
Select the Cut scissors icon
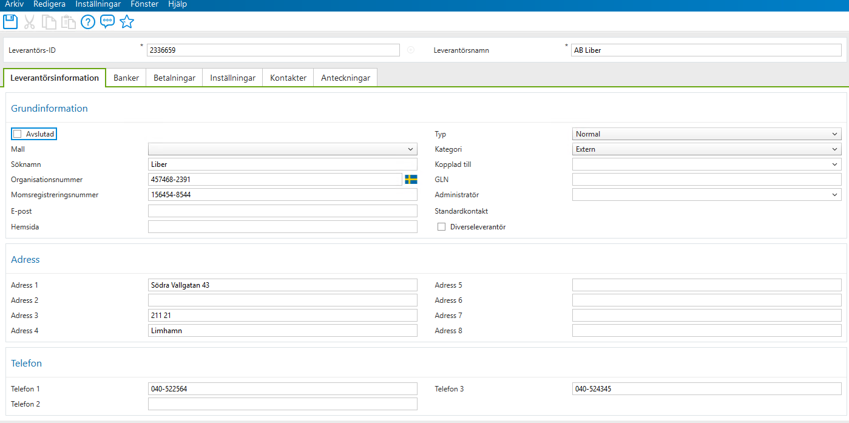click(x=29, y=22)
